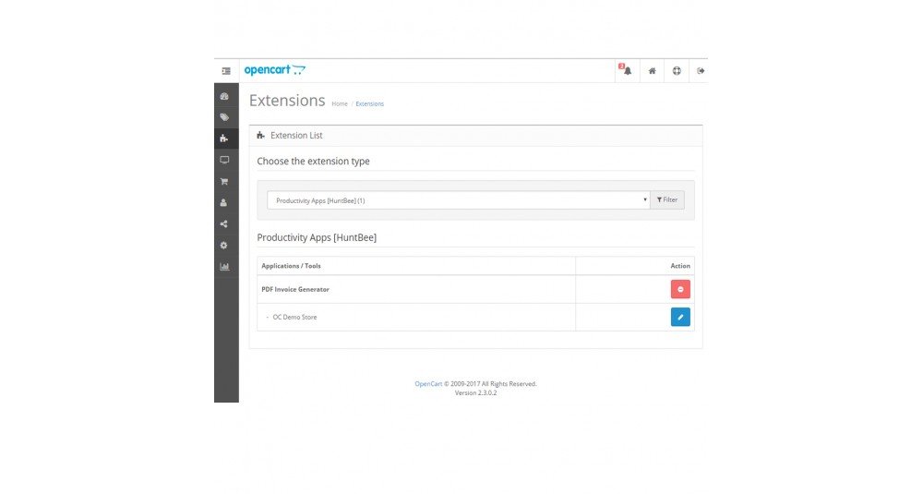Open the OpenCart footer link
Image resolution: width=923 pixels, height=494 pixels.
click(428, 384)
